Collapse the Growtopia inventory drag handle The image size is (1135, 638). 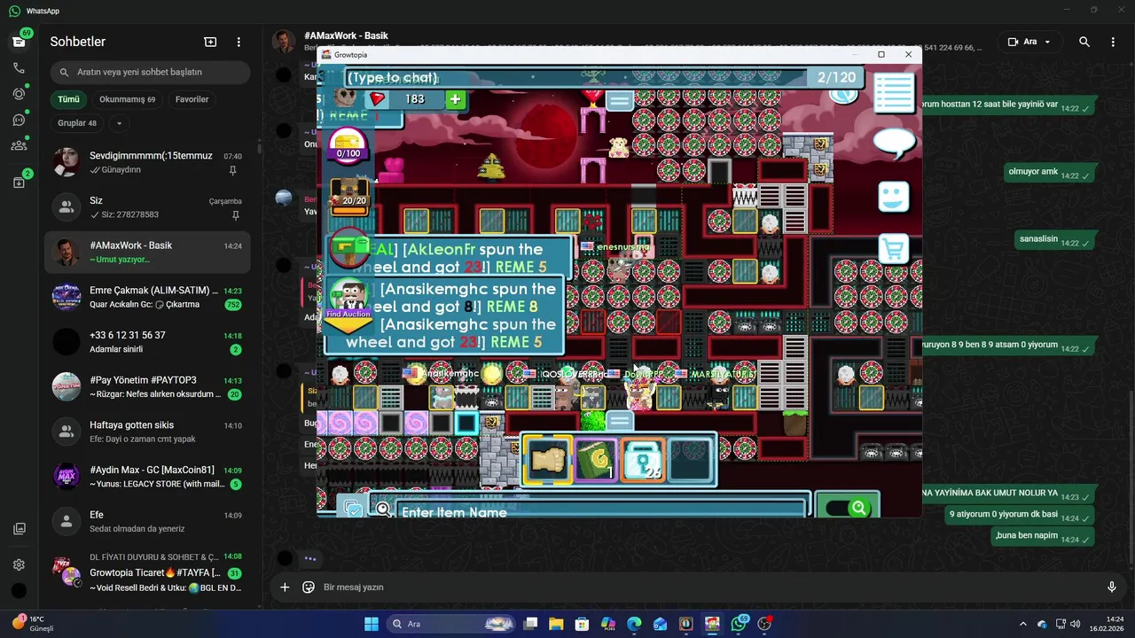(620, 421)
